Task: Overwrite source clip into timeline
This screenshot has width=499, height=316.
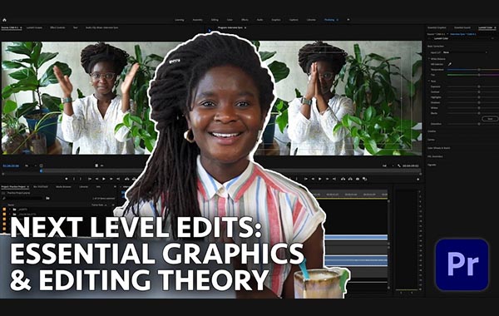Action: tap(134, 179)
